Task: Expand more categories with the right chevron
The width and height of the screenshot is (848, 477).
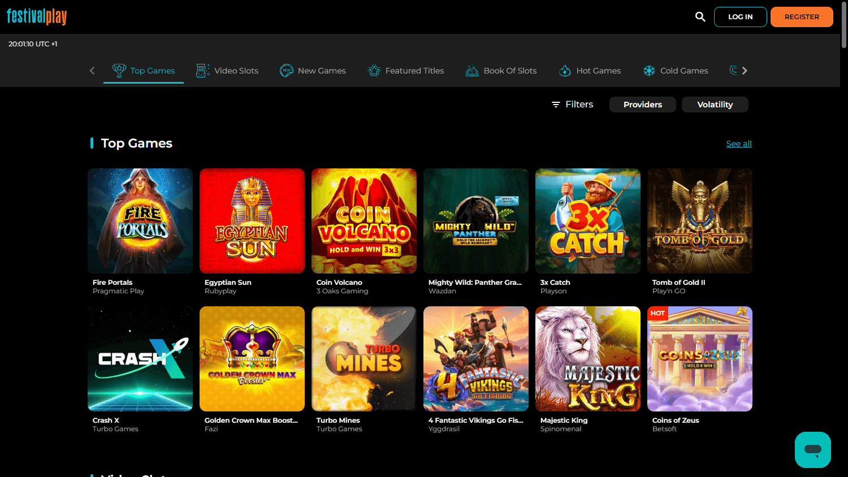Action: [x=745, y=70]
